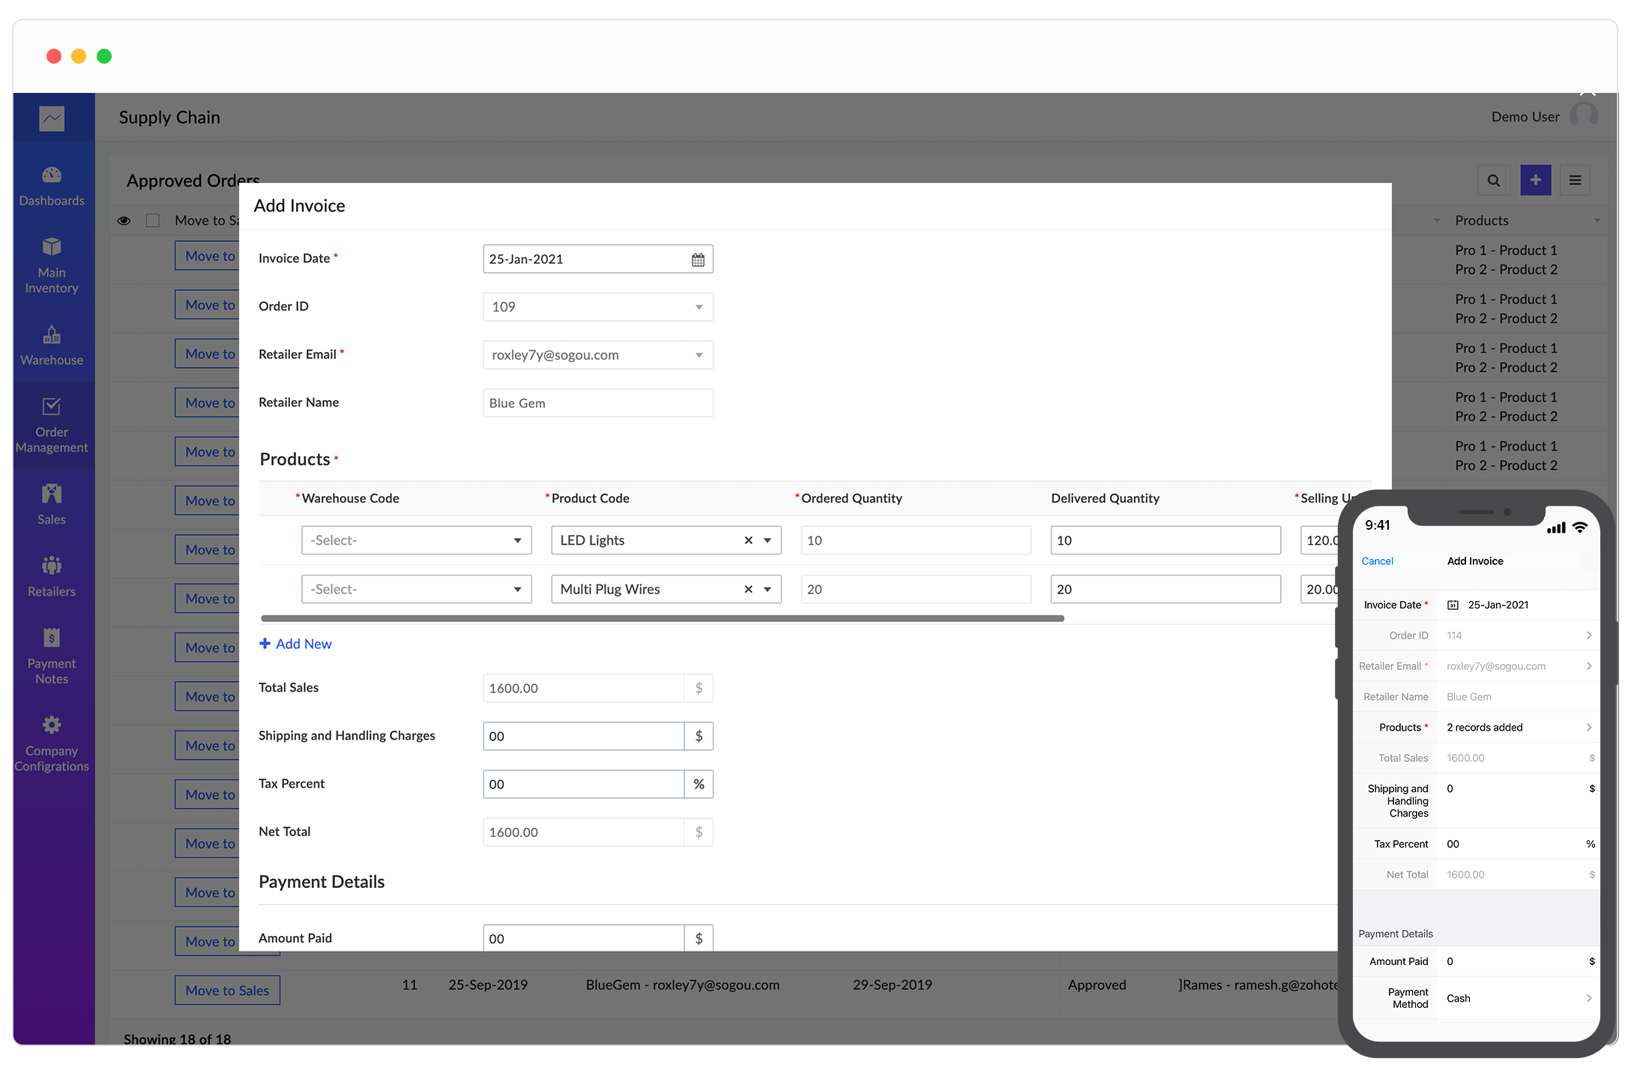Click the Total Sales field
Image resolution: width=1649 pixels, height=1085 pixels.
point(584,688)
